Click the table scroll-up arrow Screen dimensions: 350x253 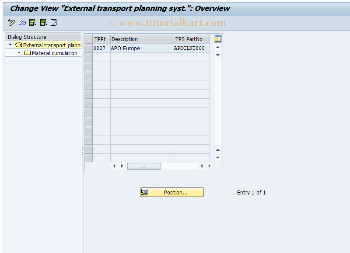click(x=217, y=47)
